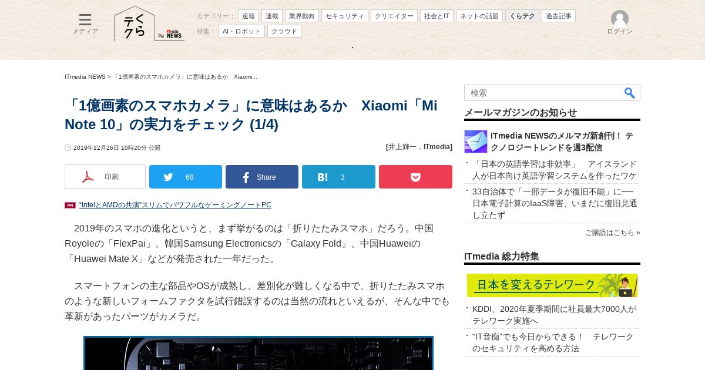
Task: Open Intel and AMD gaming notebook PR link
Action: [x=175, y=205]
